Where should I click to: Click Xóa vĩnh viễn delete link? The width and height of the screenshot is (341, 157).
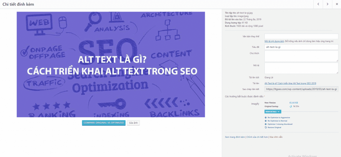tap(276, 137)
